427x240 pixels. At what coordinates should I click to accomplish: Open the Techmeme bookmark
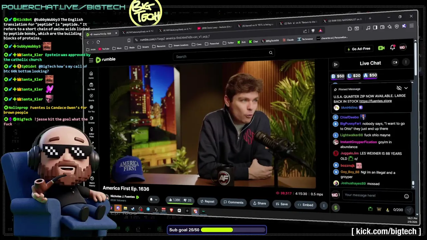(x=305, y=39)
